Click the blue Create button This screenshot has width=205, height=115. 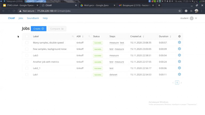click(38, 29)
